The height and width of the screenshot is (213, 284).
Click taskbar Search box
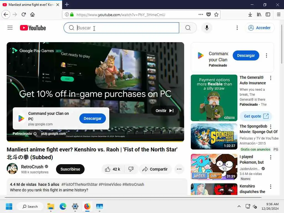(30, 206)
